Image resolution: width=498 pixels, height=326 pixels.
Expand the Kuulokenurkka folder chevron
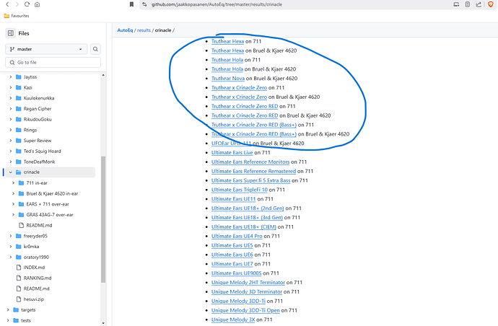pos(11,98)
